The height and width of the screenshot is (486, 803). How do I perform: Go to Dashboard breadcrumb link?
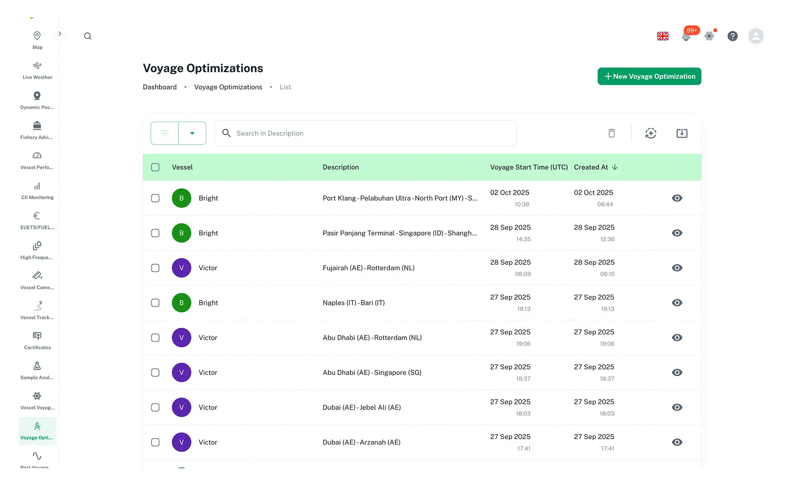[160, 87]
